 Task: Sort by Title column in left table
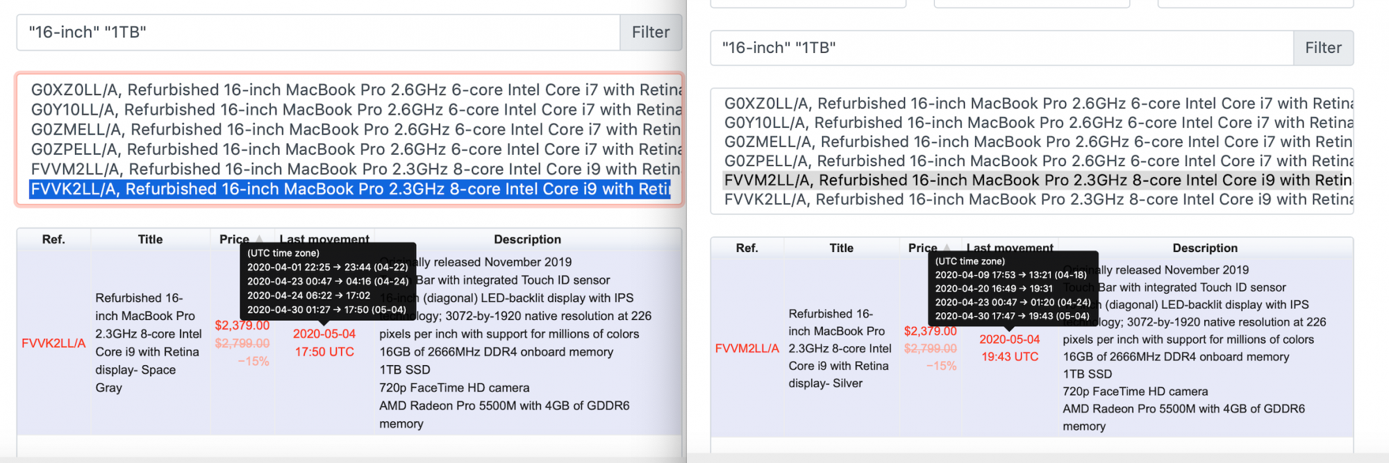(x=150, y=239)
